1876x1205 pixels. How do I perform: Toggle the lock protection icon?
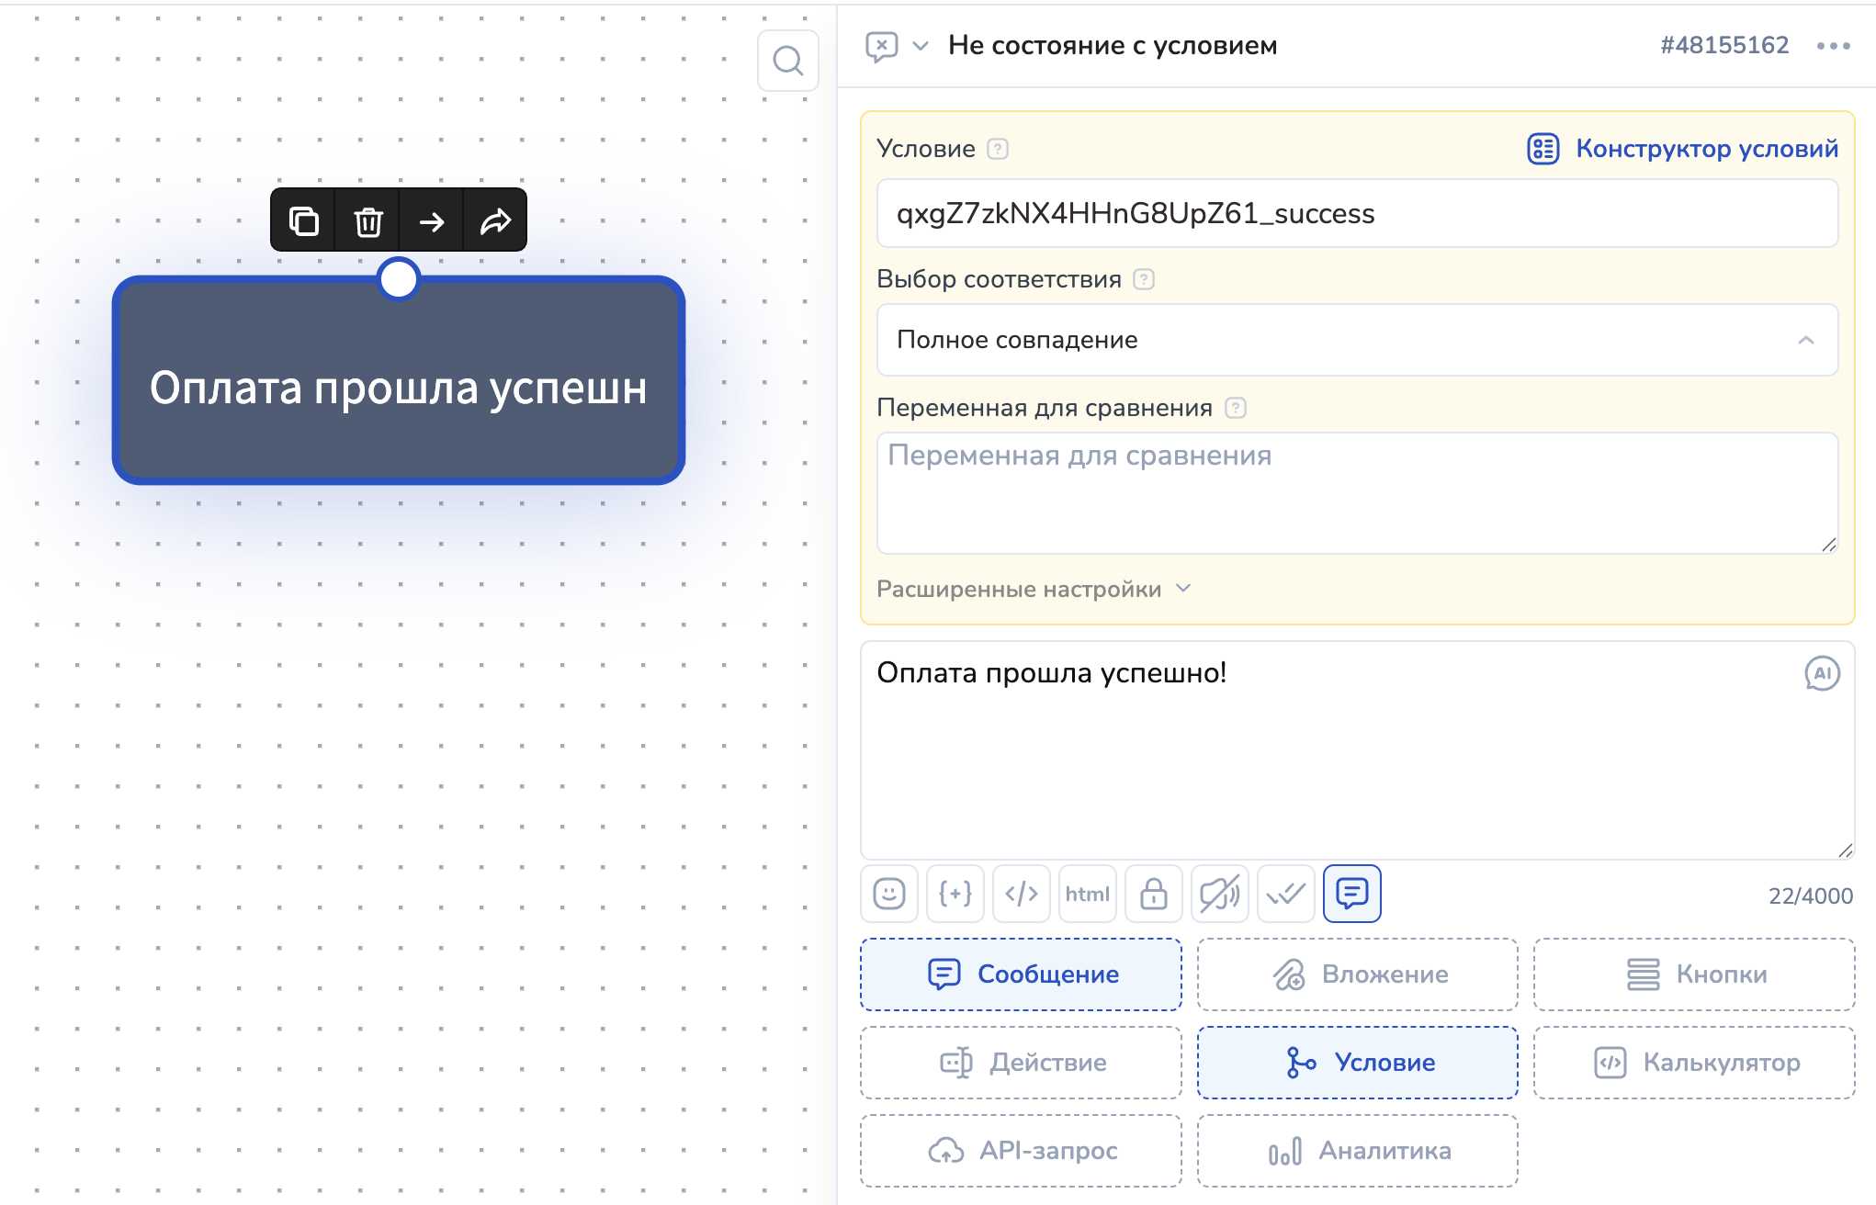tap(1153, 894)
